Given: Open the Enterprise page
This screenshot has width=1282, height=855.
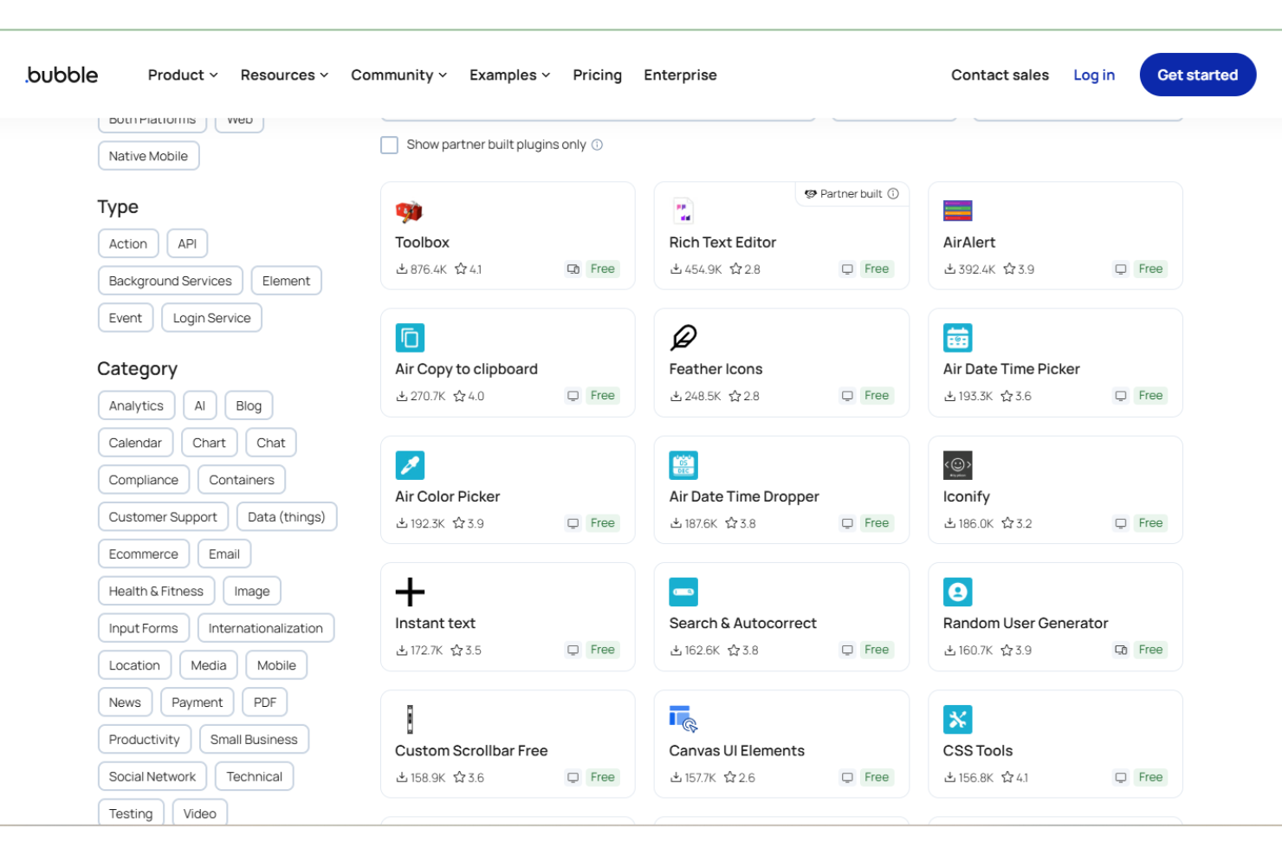Looking at the screenshot, I should (x=680, y=75).
